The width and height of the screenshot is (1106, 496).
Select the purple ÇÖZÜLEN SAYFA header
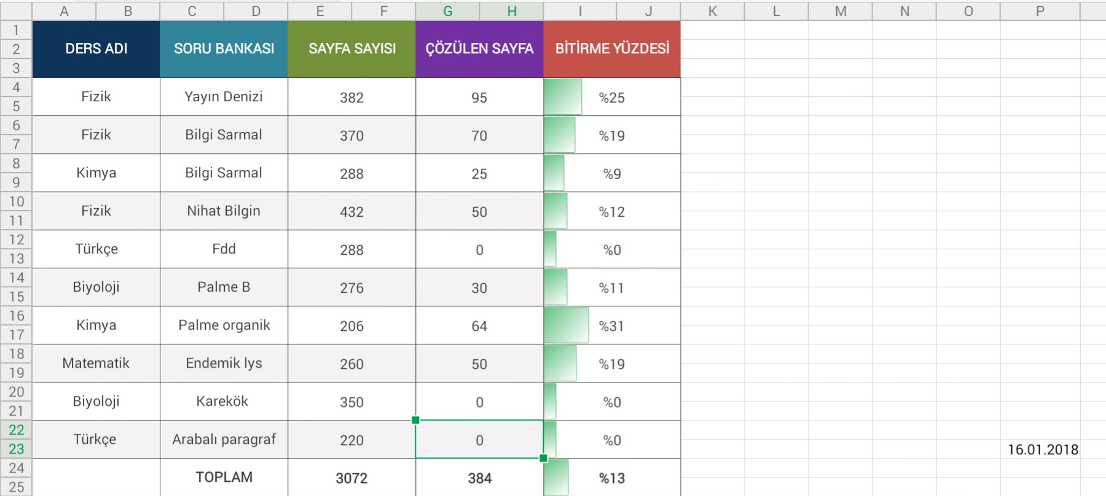tap(479, 49)
